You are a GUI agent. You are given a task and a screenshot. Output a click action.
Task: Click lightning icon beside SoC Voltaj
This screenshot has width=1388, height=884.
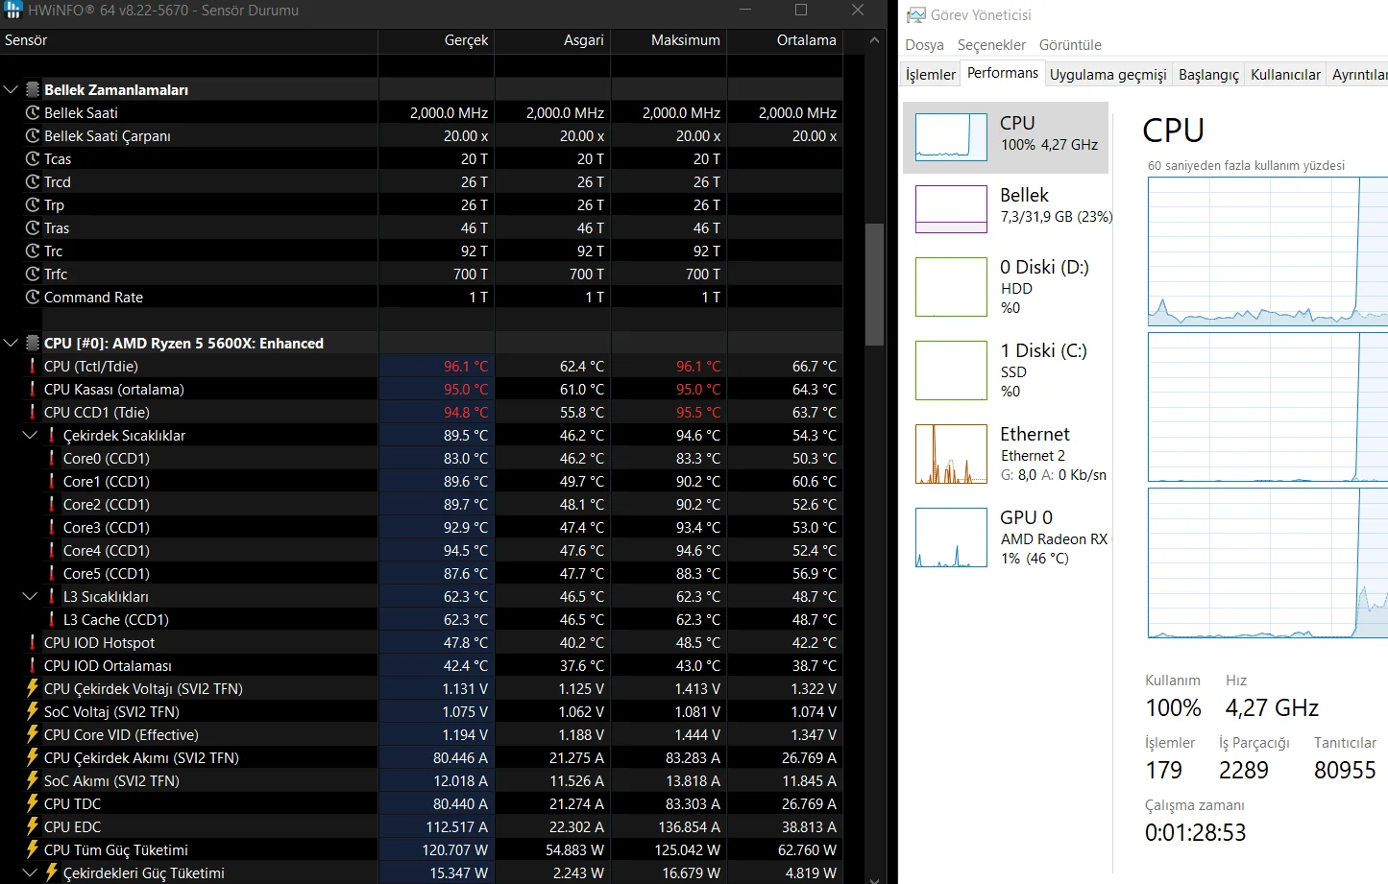click(x=32, y=712)
